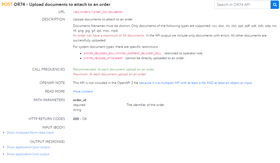Expand Show multipart/form-data input
The image size is (280, 163).
[30, 133]
